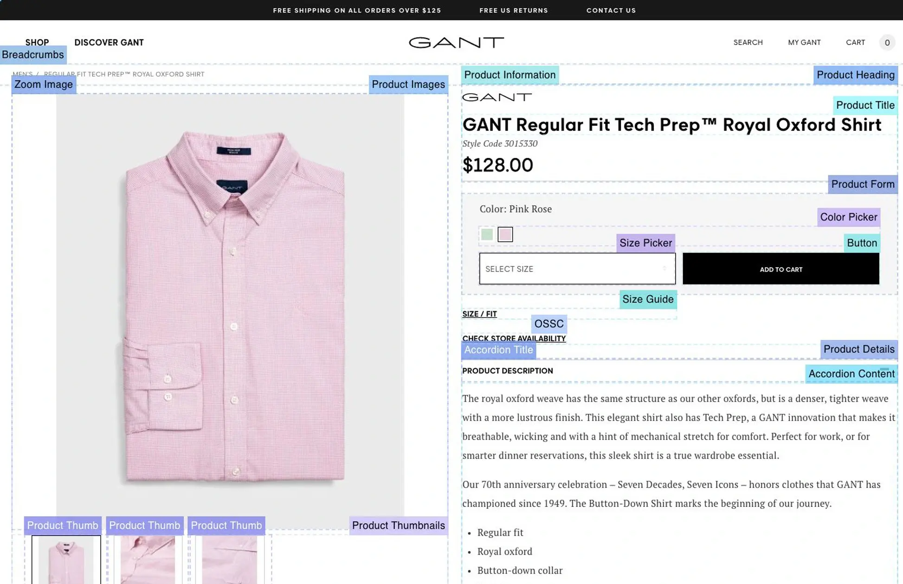
Task: Click the GANT logo in header
Action: click(456, 43)
